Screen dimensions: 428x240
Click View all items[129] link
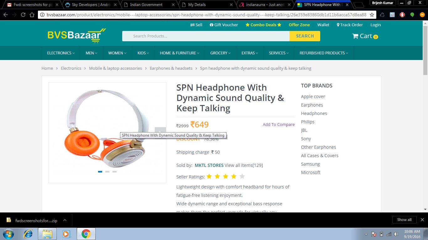click(x=244, y=165)
